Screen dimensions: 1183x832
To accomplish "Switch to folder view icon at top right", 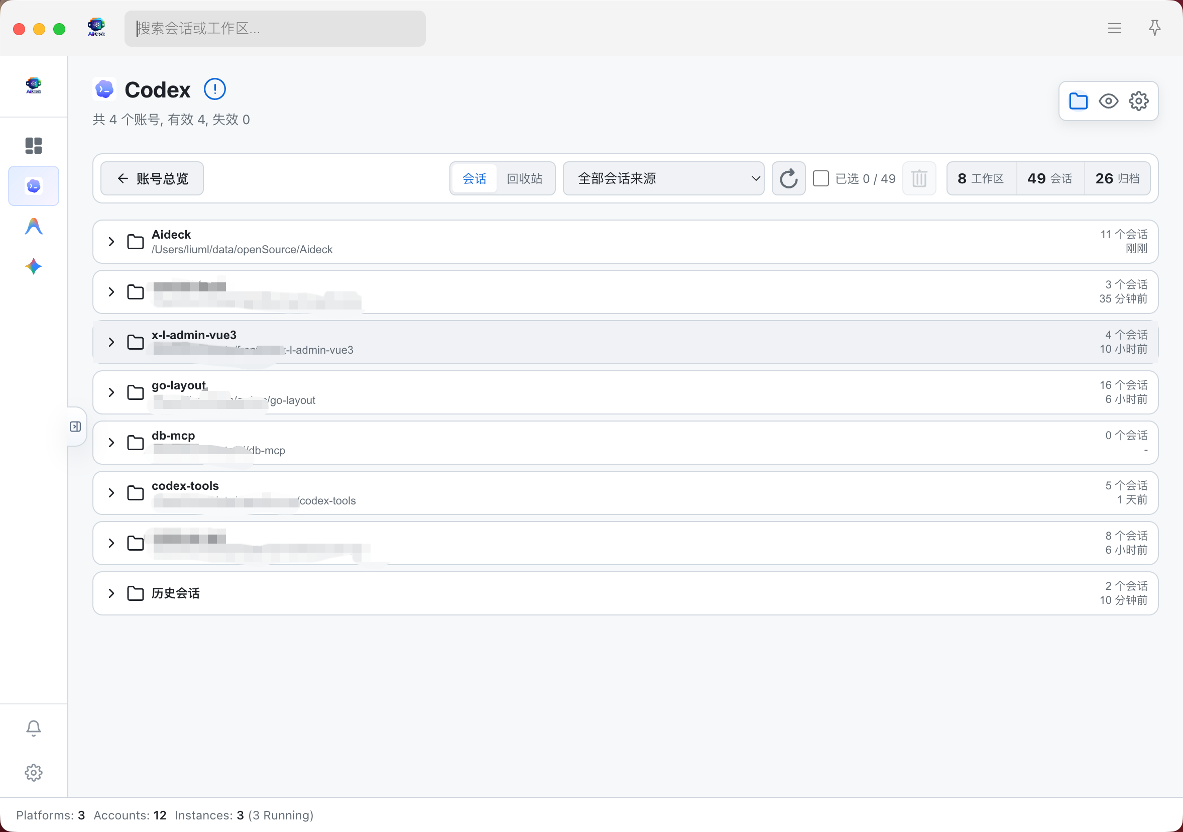I will (x=1079, y=101).
